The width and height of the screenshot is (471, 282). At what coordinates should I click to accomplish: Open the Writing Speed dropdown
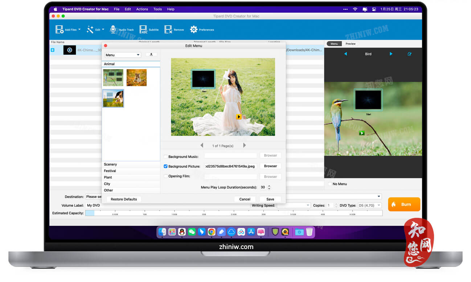click(294, 205)
